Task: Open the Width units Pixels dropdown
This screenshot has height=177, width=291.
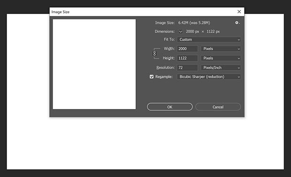Action: (221, 49)
